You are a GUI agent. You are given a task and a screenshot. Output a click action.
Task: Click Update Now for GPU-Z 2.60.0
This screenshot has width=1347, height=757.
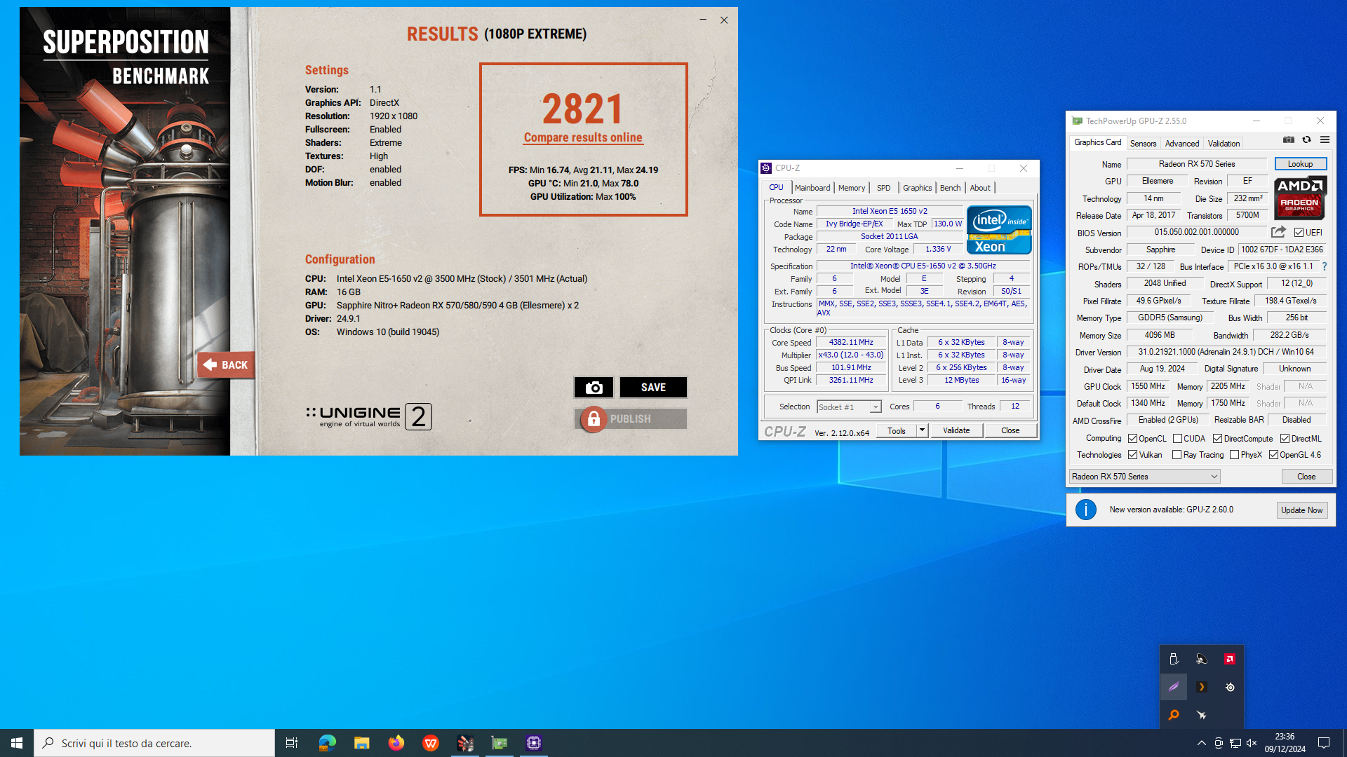(x=1301, y=510)
